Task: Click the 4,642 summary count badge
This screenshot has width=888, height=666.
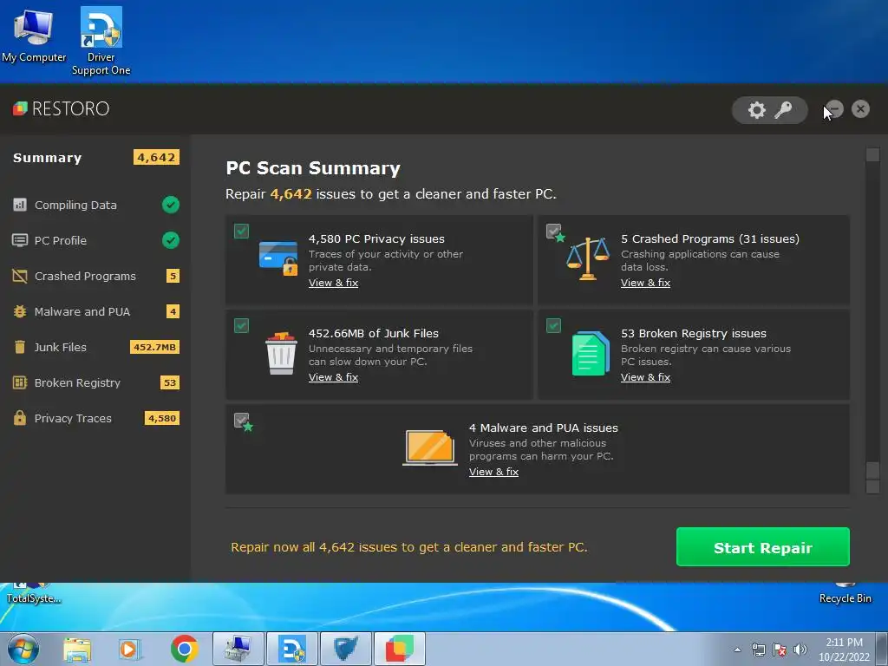Action: (156, 158)
